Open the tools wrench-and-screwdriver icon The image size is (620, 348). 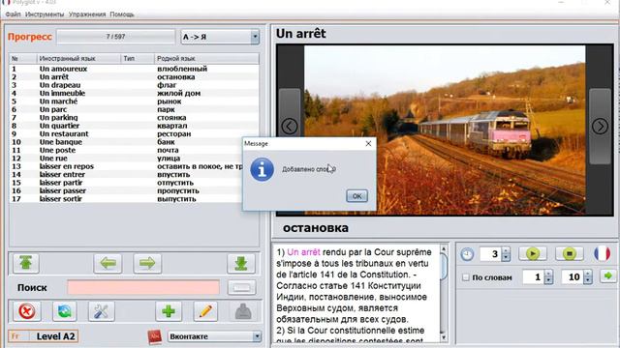pyautogui.click(x=101, y=311)
